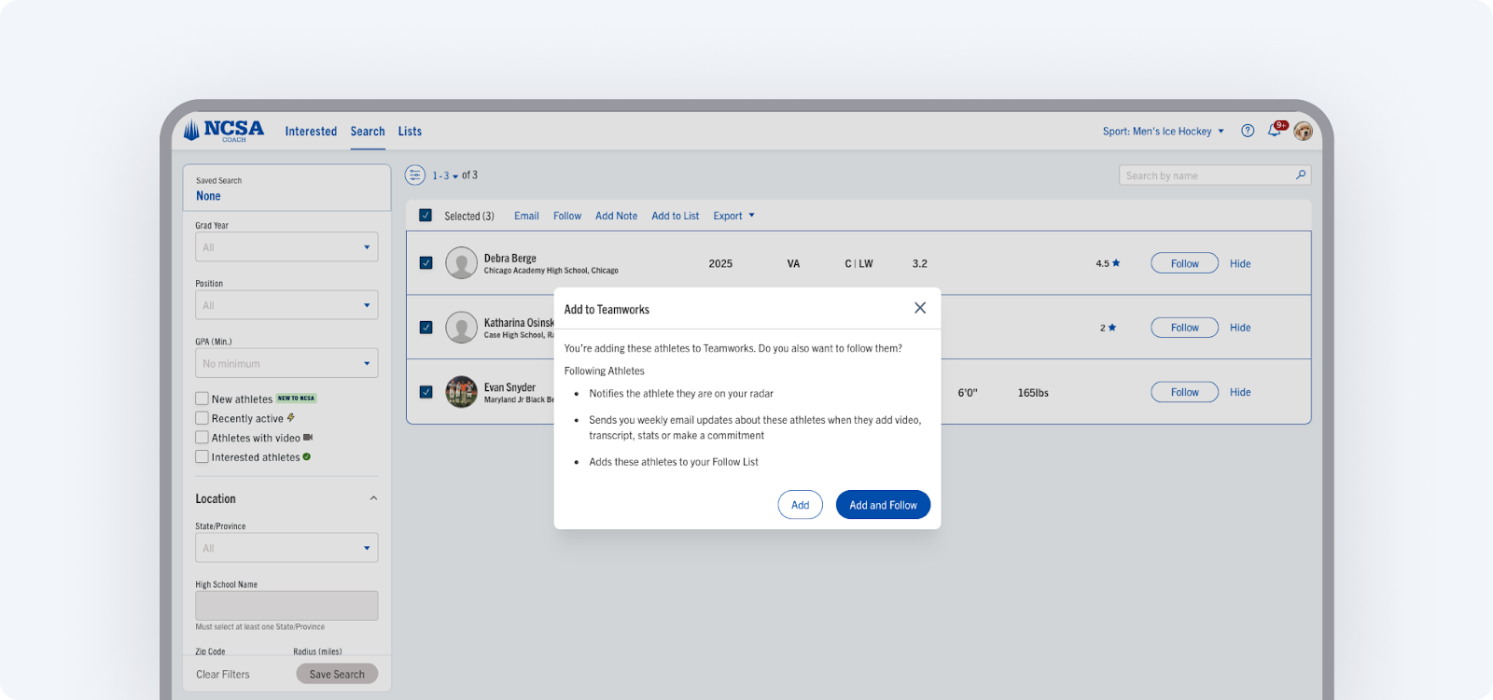Screen dimensions: 1493x700
Task: Click Follow in the bulk actions bar
Action: click(x=567, y=216)
